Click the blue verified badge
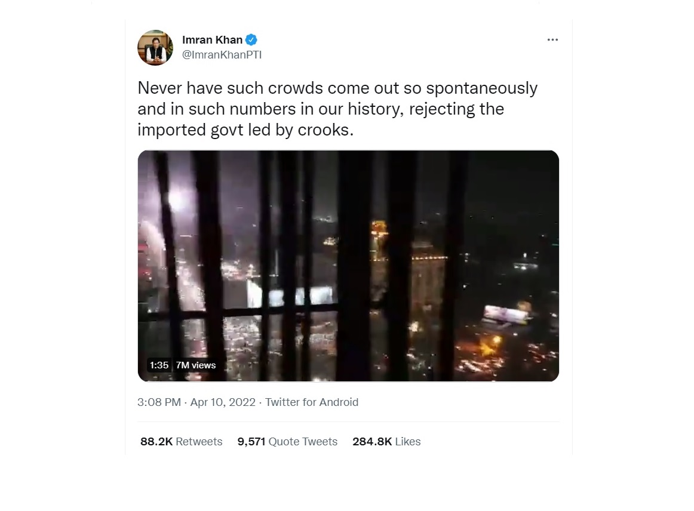The height and width of the screenshot is (511, 694). coord(251,40)
